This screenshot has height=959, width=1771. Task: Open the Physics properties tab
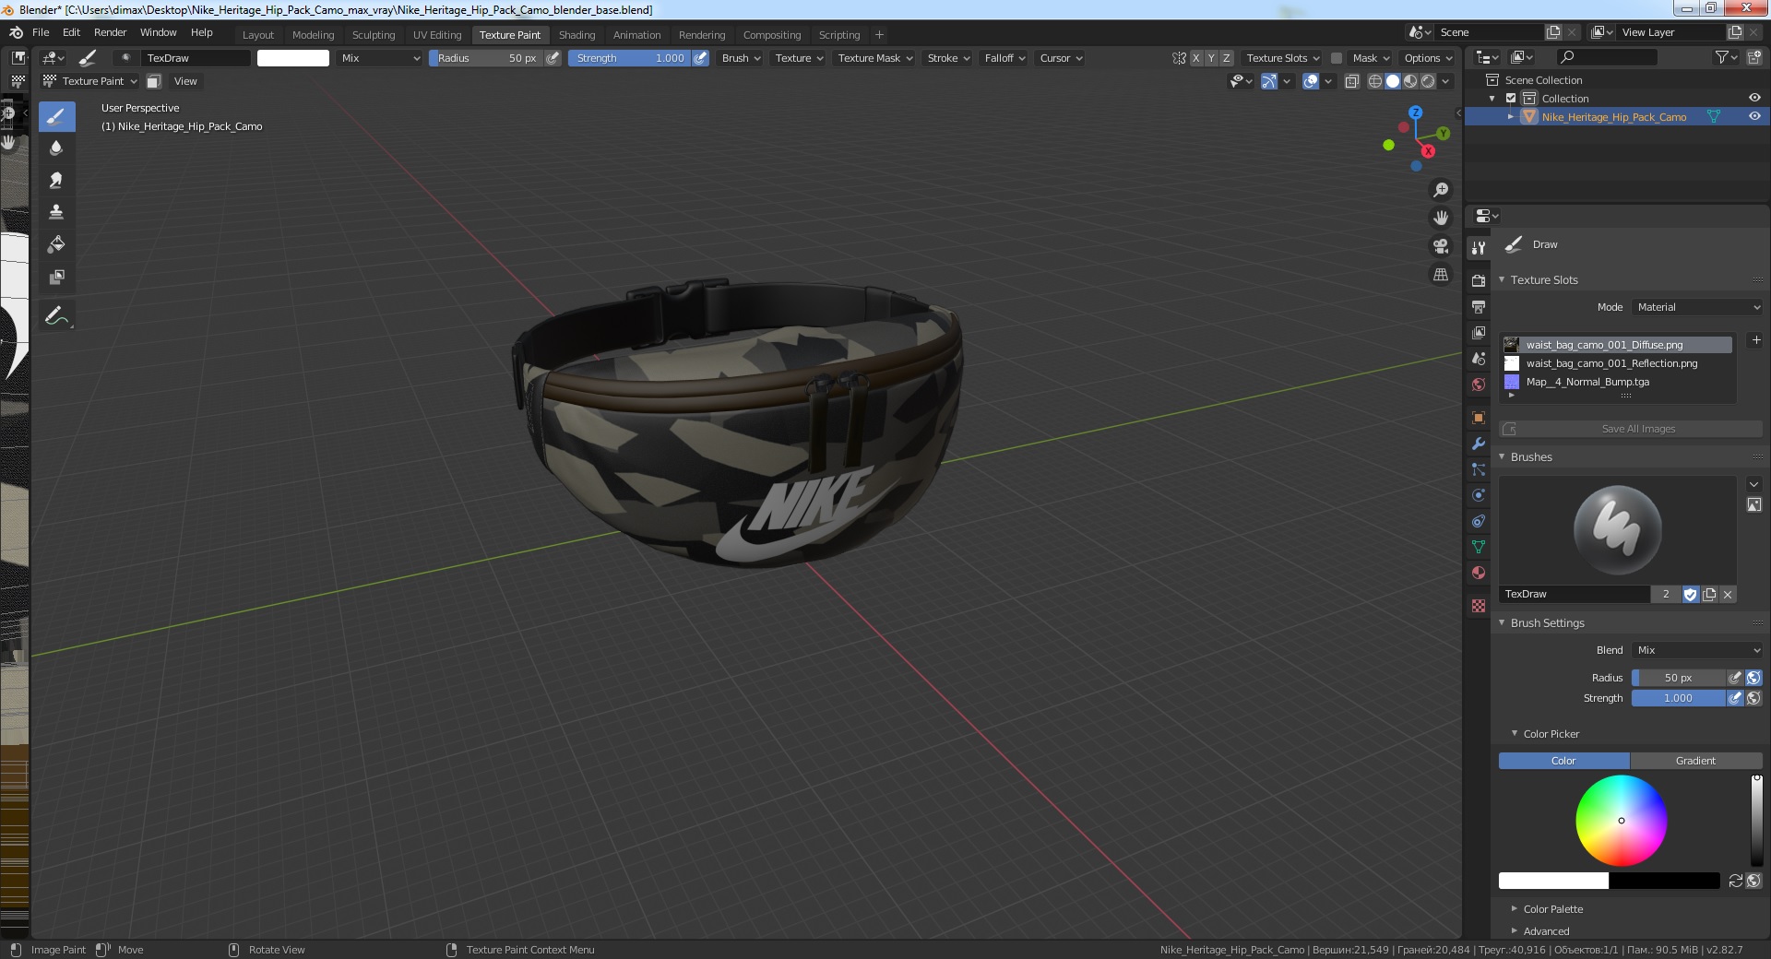coord(1479,495)
